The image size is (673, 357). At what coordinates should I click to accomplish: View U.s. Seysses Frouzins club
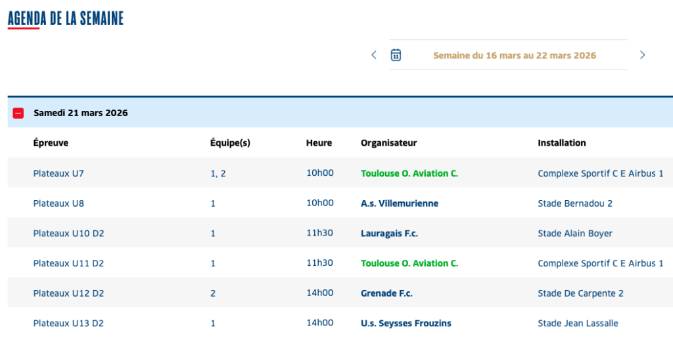[406, 323]
